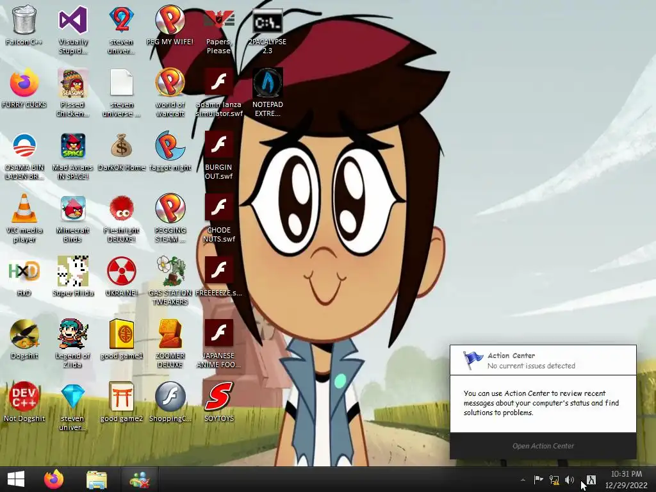Open the Mad Avians IN SPACE! icon
The image size is (656, 492).
point(73,145)
